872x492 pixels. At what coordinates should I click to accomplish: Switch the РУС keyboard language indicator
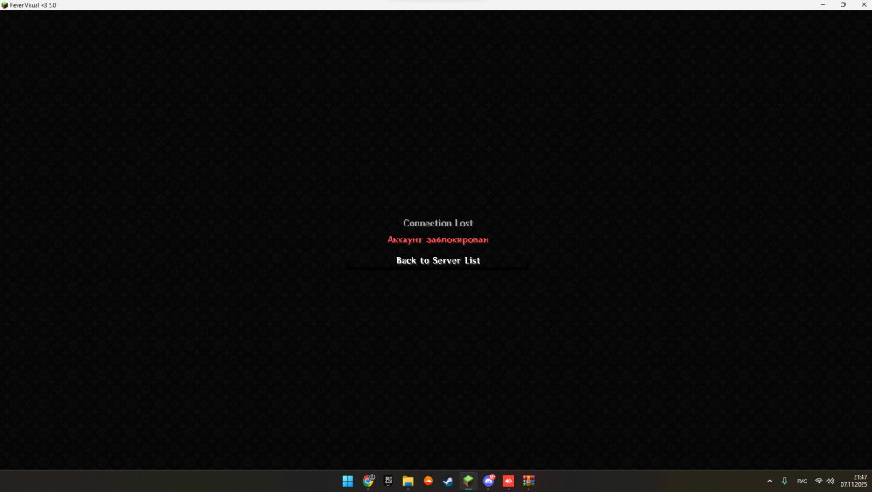tap(801, 481)
